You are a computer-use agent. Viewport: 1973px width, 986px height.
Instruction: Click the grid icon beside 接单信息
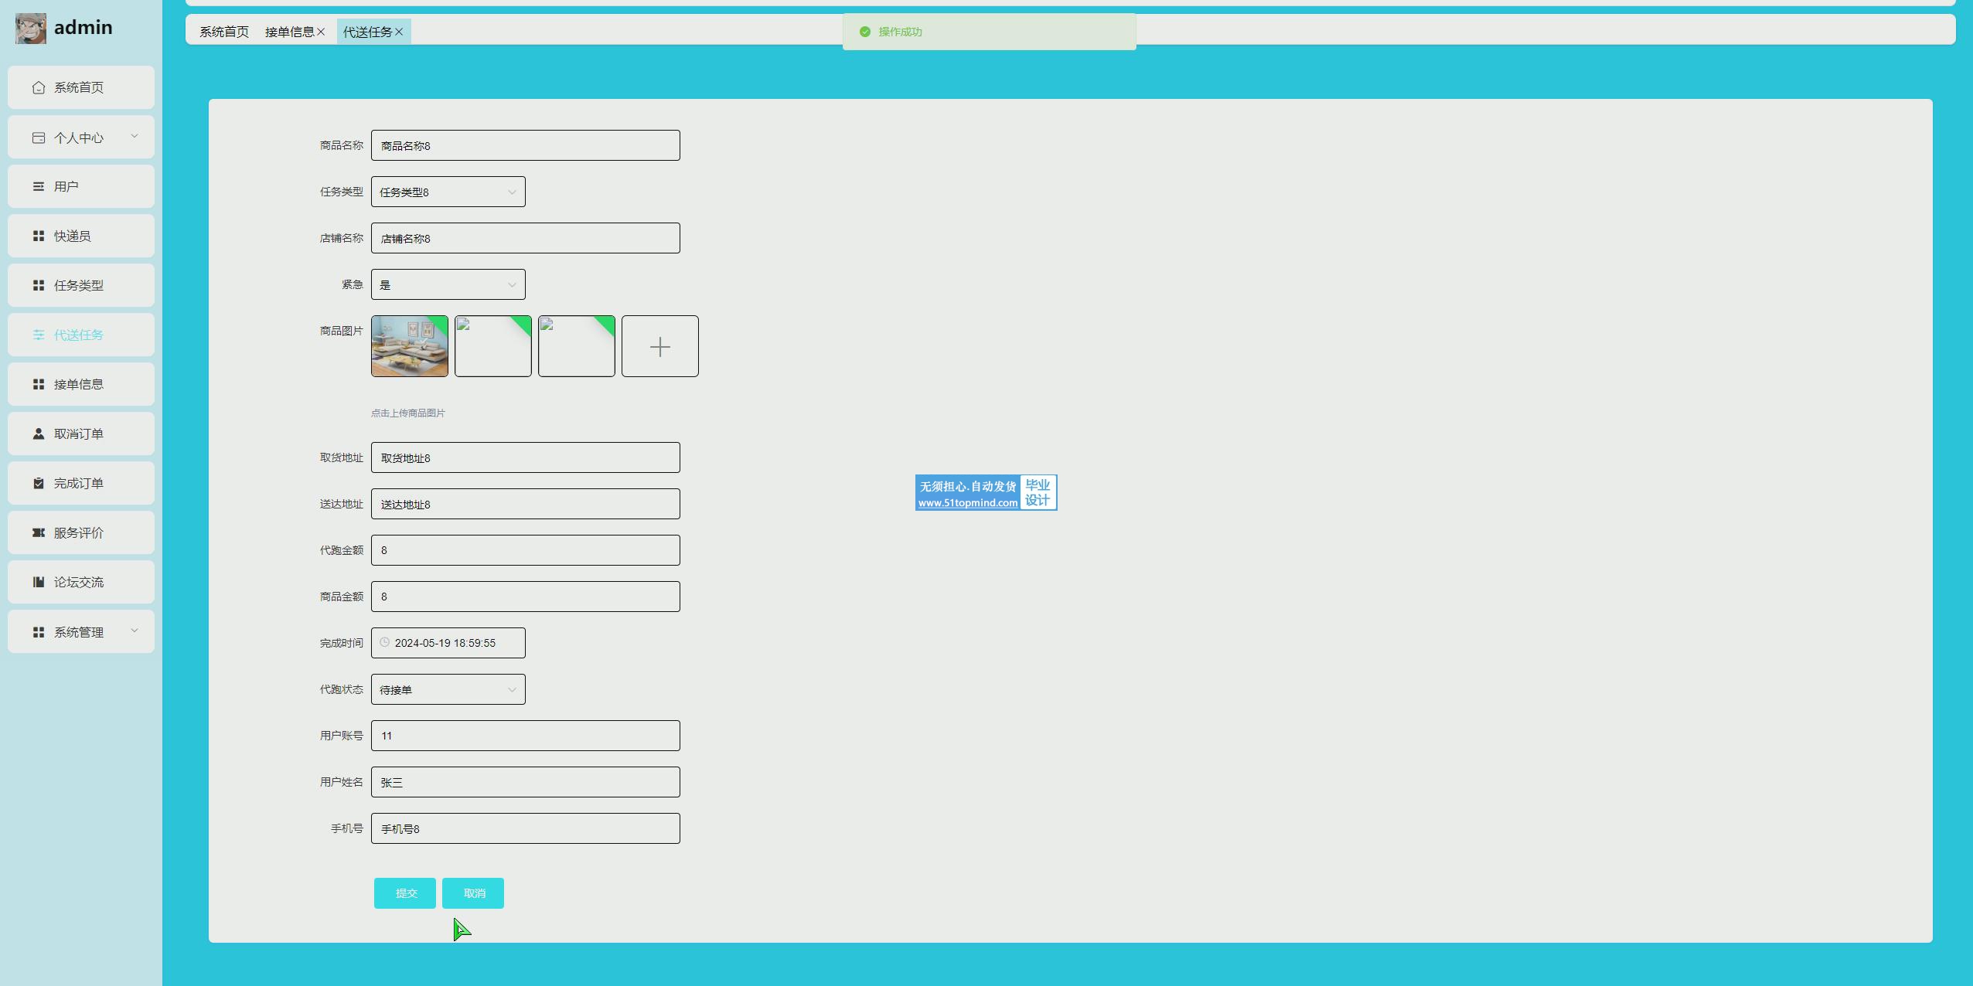click(x=39, y=384)
